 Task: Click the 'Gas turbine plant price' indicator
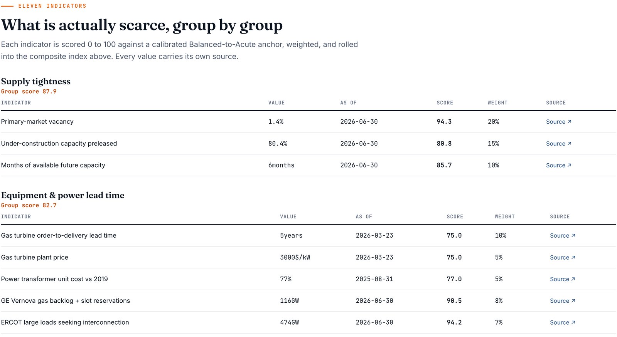click(x=35, y=257)
